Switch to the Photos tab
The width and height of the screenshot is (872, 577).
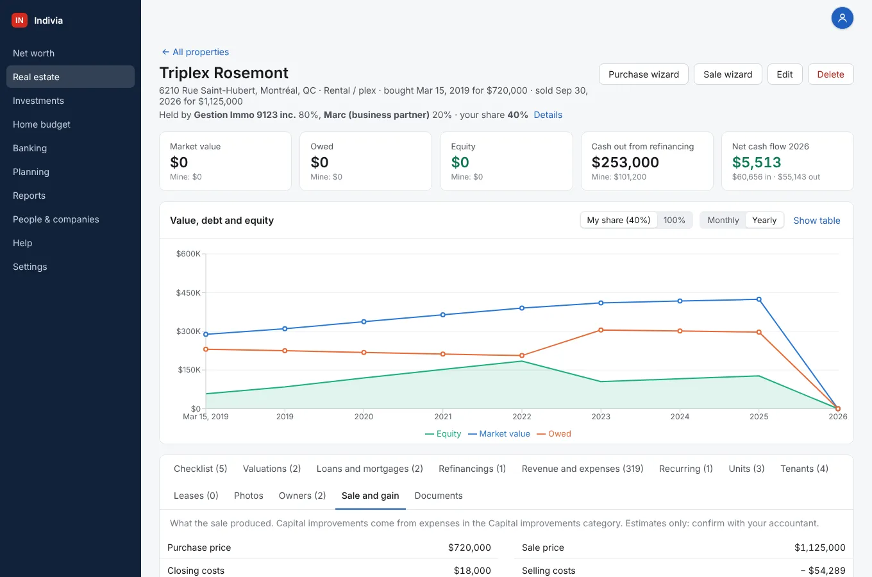pyautogui.click(x=249, y=496)
